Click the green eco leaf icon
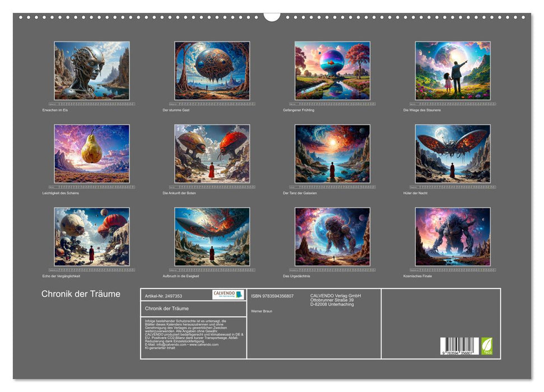 (487, 346)
